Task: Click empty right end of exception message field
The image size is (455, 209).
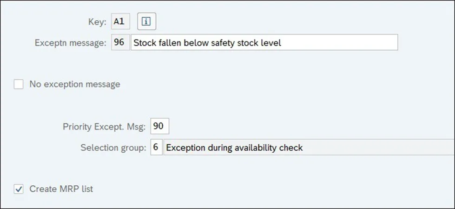Action: coord(363,43)
